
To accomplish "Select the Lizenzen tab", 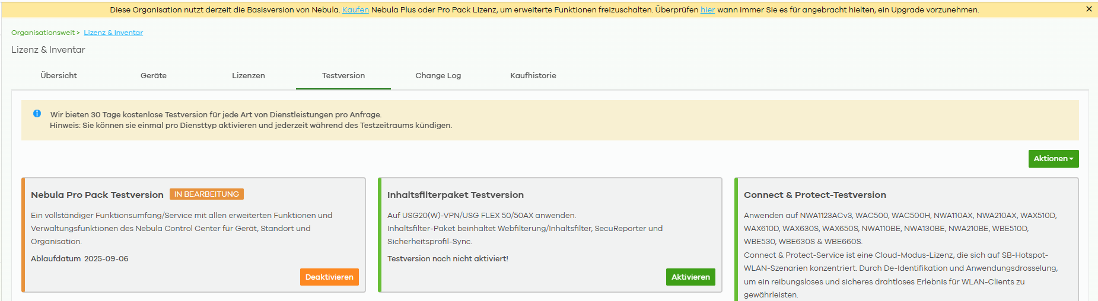I will coord(249,76).
